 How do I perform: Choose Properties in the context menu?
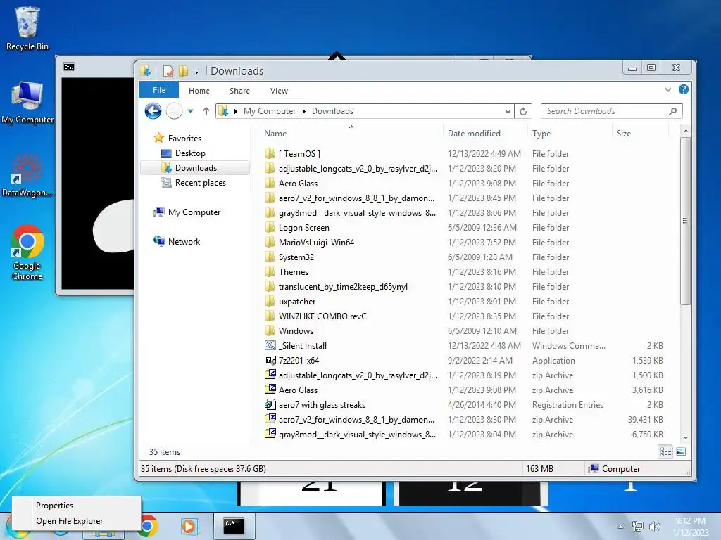point(54,505)
